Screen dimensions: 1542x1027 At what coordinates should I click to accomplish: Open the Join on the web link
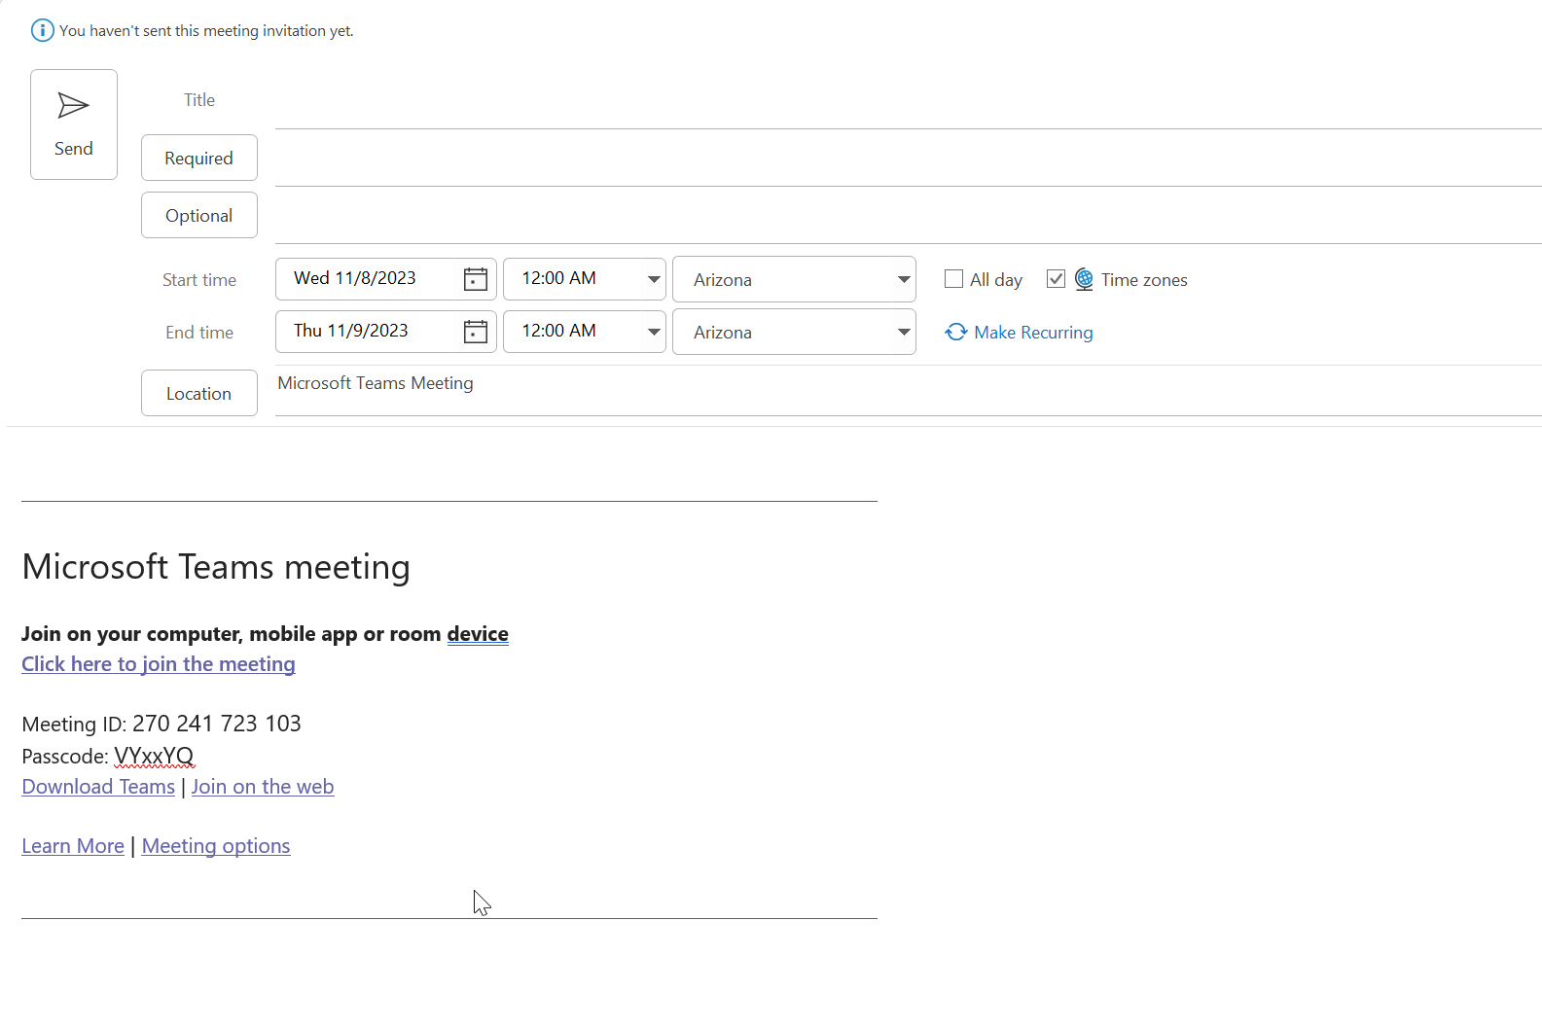pyautogui.click(x=263, y=787)
